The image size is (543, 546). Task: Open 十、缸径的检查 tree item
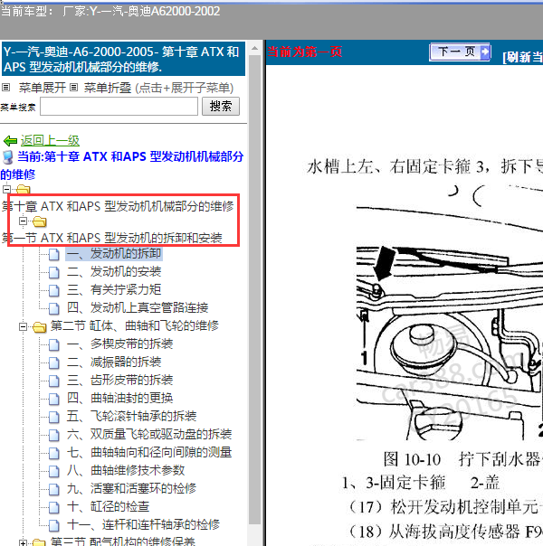tap(108, 507)
